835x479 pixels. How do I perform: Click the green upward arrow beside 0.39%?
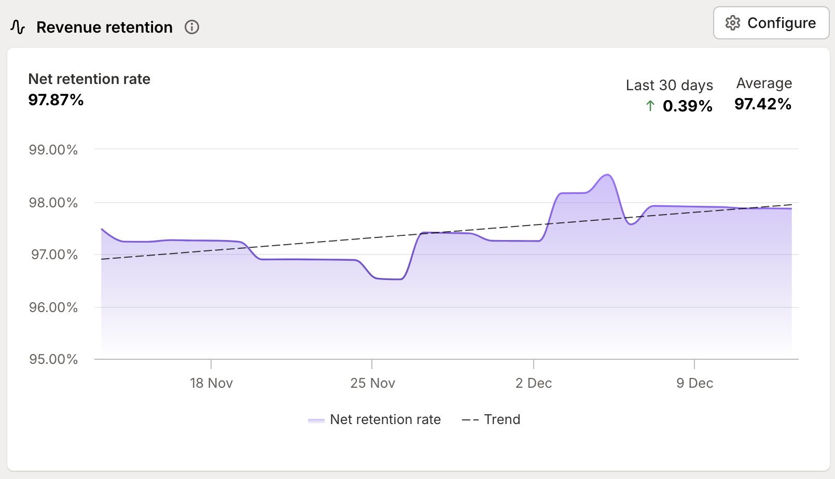click(650, 106)
